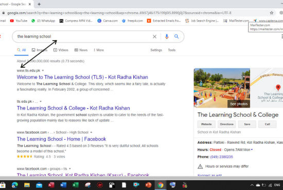The width and height of the screenshot is (283, 190).
Task: Open The Learning School Kot Radha Kishan (Kasur) Facebook result
Action: (x=83, y=175)
